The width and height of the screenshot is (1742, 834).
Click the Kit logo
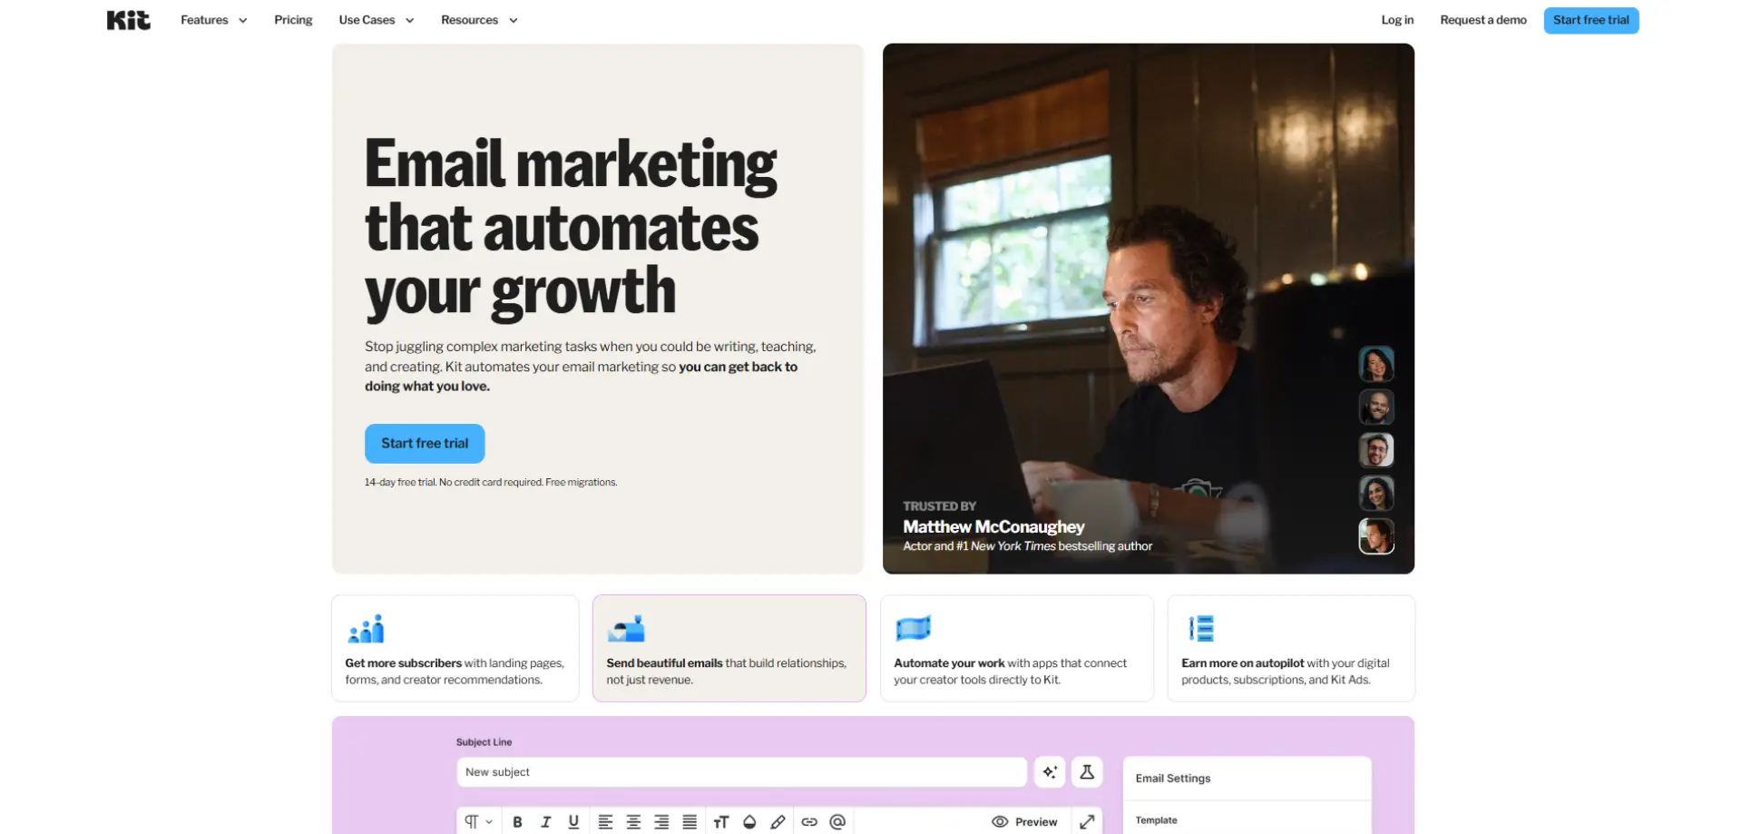tap(129, 20)
